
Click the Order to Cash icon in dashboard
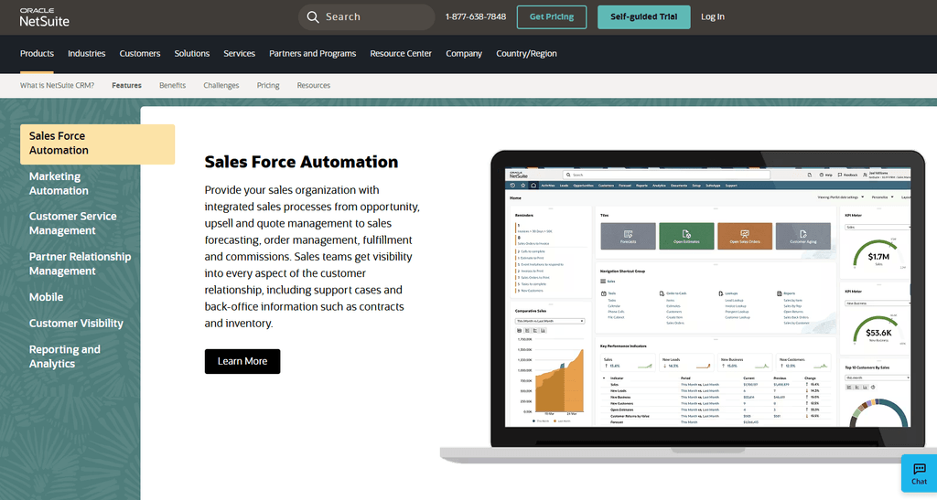point(662,293)
